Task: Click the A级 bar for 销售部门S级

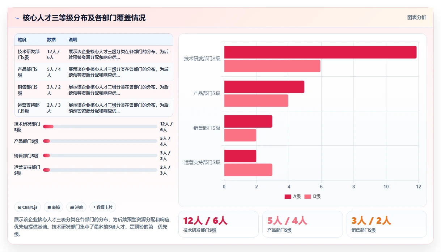Action: [x=248, y=121]
